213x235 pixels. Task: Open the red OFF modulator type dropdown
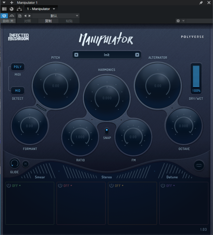(68, 186)
